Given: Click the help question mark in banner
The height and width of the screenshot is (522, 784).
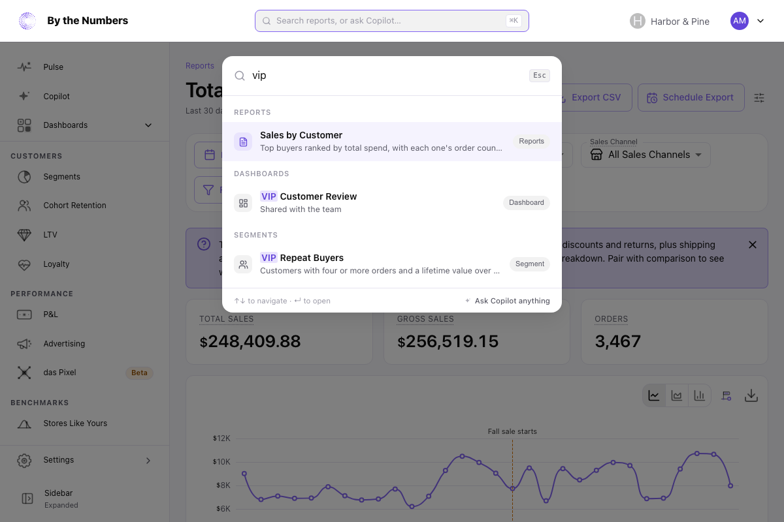Looking at the screenshot, I should point(204,244).
